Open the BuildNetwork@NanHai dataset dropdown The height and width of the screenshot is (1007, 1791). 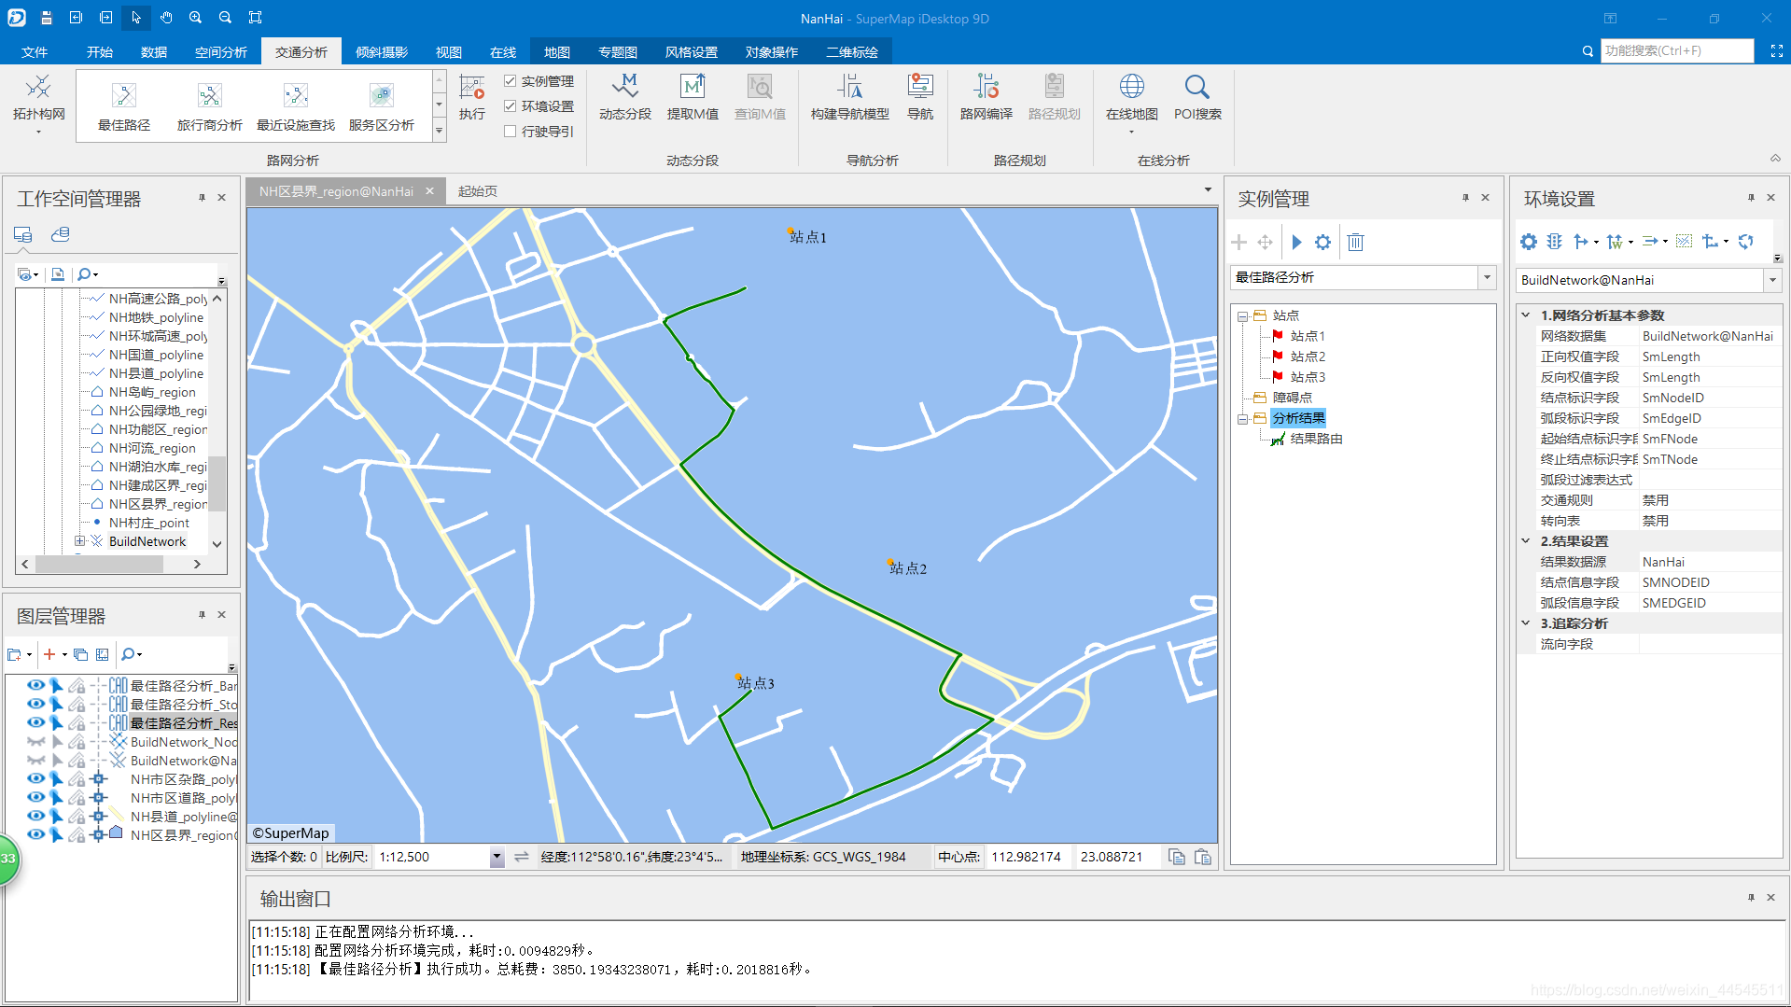1772,280
